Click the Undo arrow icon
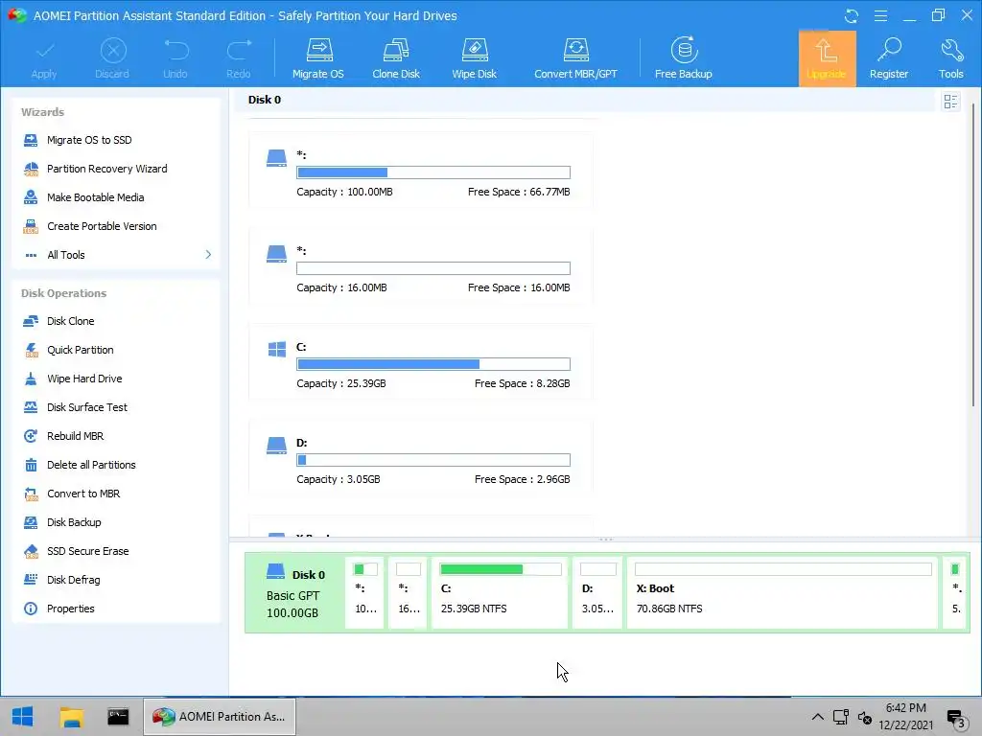Viewport: 982px width, 736px height. click(x=176, y=51)
